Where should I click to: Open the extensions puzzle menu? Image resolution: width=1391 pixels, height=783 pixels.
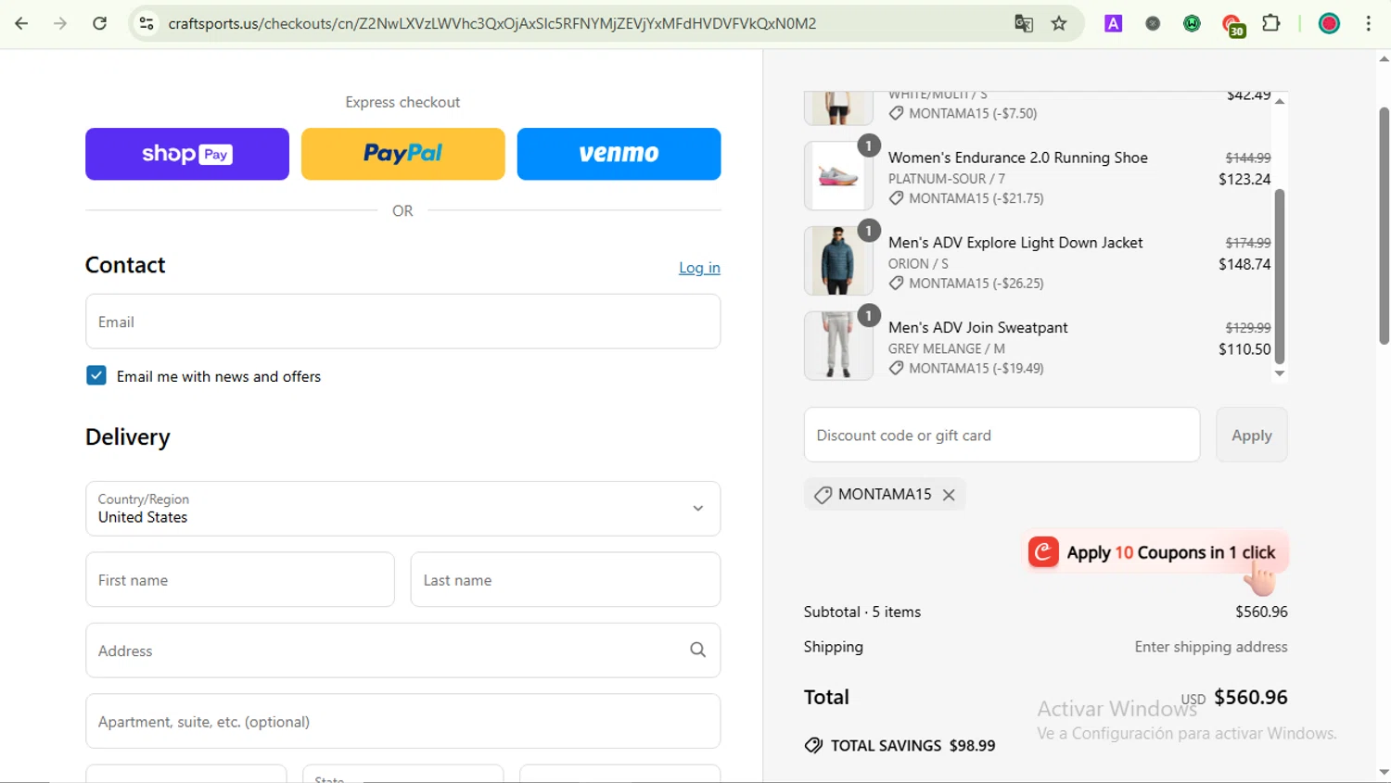[1271, 23]
